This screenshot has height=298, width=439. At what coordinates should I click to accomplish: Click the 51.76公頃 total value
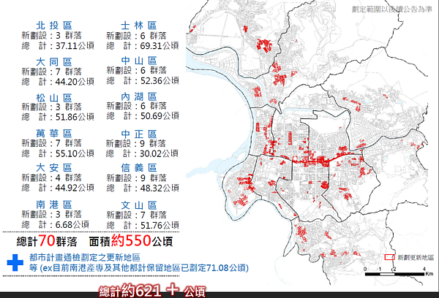(160, 225)
